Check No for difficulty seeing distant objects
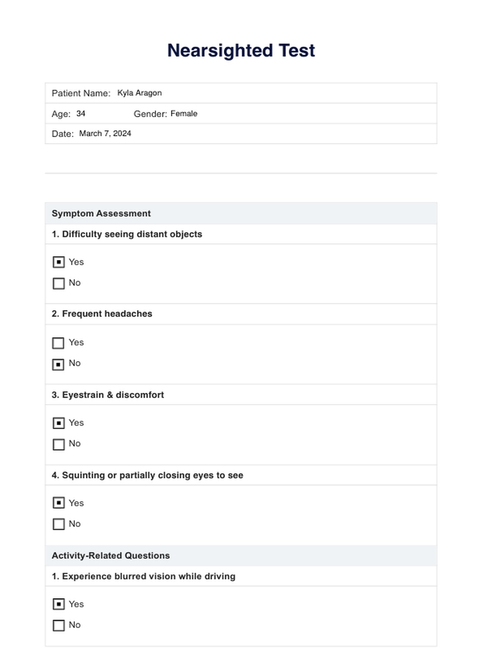This screenshot has width=483, height=670. [59, 284]
